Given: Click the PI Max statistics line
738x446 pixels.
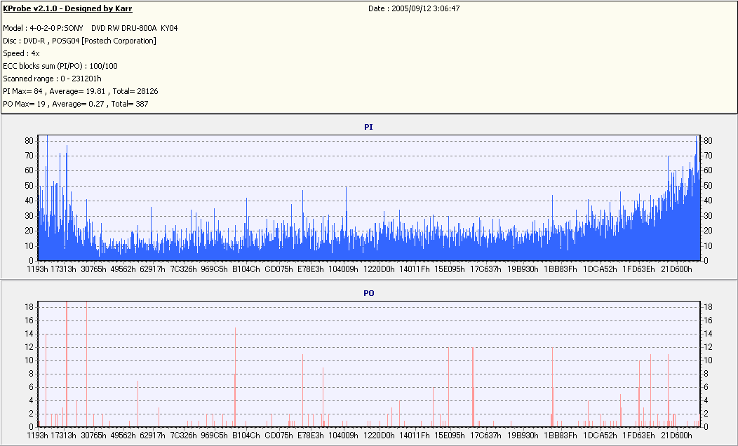Looking at the screenshot, I should click(81, 91).
